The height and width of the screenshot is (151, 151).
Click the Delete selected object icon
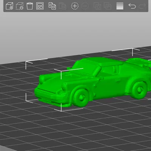[20, 6]
